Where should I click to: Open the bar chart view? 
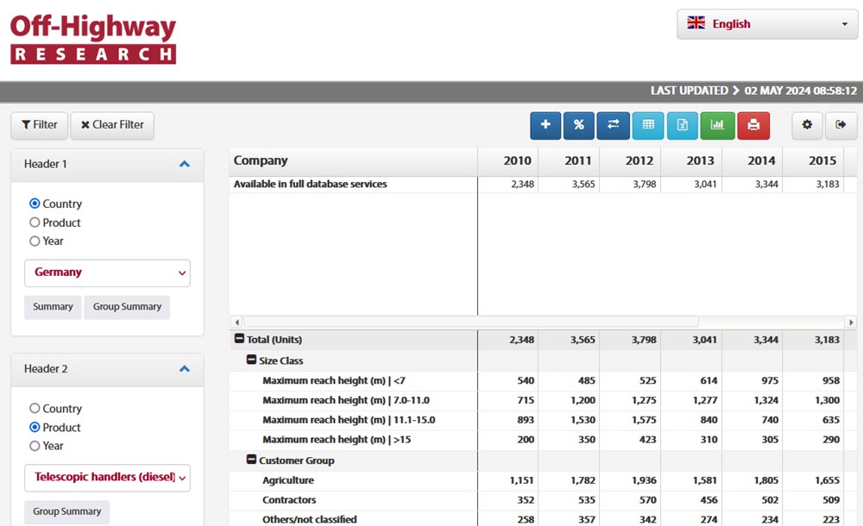pyautogui.click(x=717, y=125)
